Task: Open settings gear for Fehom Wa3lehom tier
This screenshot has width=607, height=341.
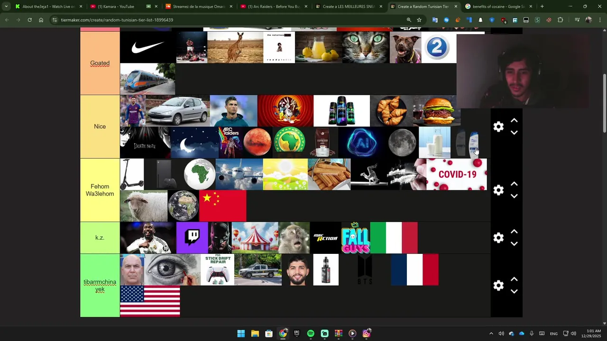Action: pos(498,190)
